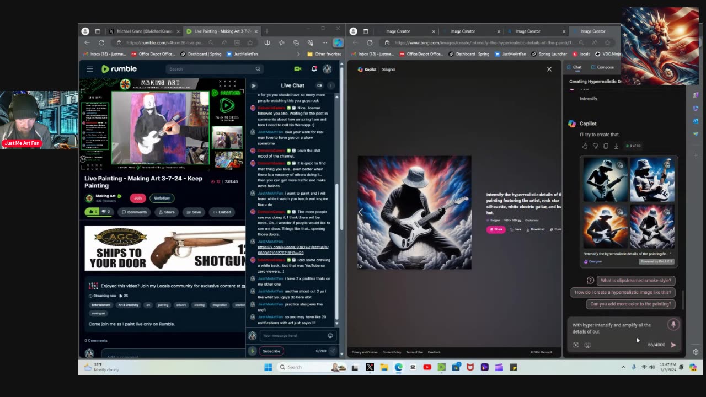Open Rumble notifications bell

click(314, 69)
